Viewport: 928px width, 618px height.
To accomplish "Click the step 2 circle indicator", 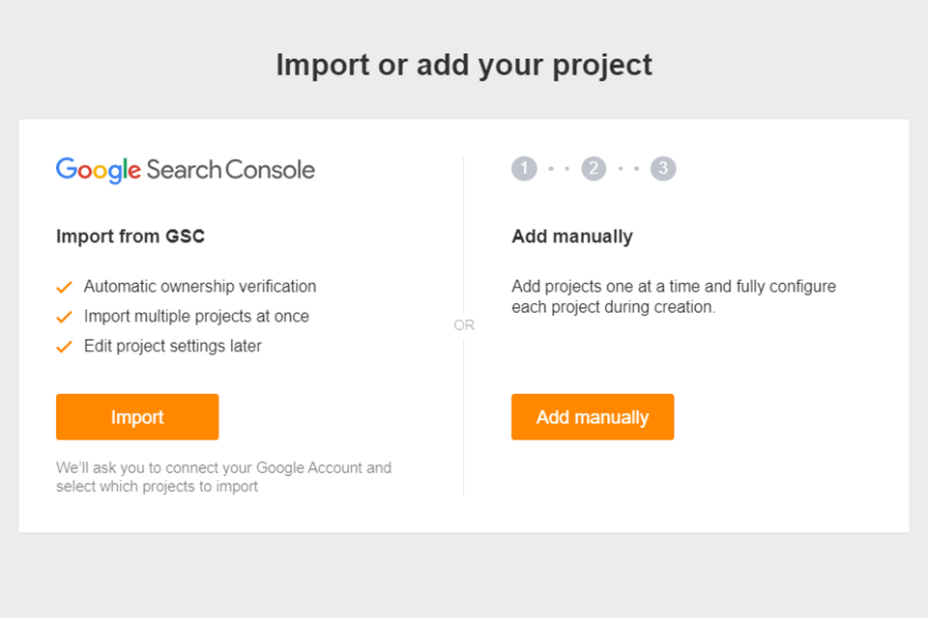I will click(x=594, y=169).
